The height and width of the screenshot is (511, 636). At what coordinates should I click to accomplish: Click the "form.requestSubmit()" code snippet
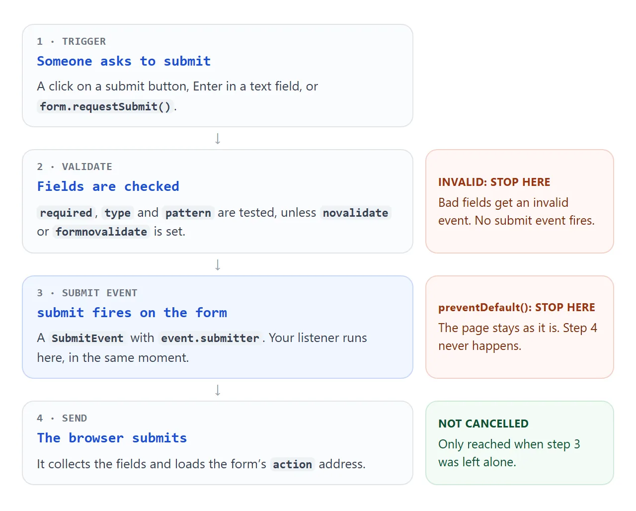105,106
